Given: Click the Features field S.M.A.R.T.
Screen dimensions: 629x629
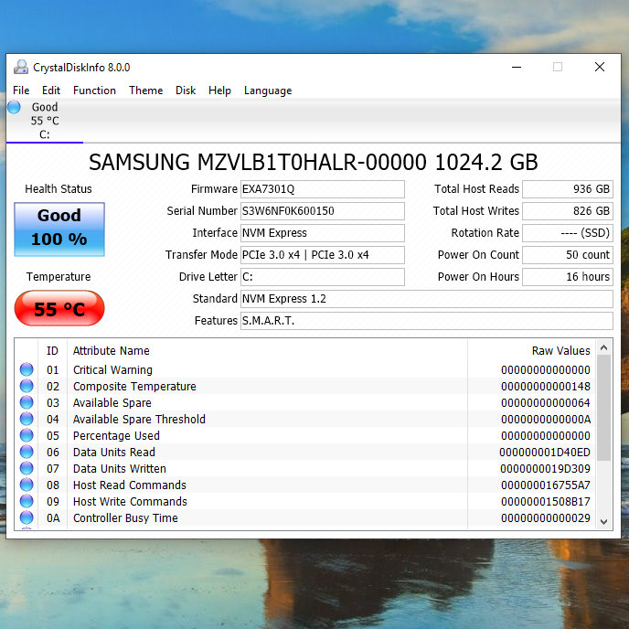Looking at the screenshot, I should [x=427, y=321].
